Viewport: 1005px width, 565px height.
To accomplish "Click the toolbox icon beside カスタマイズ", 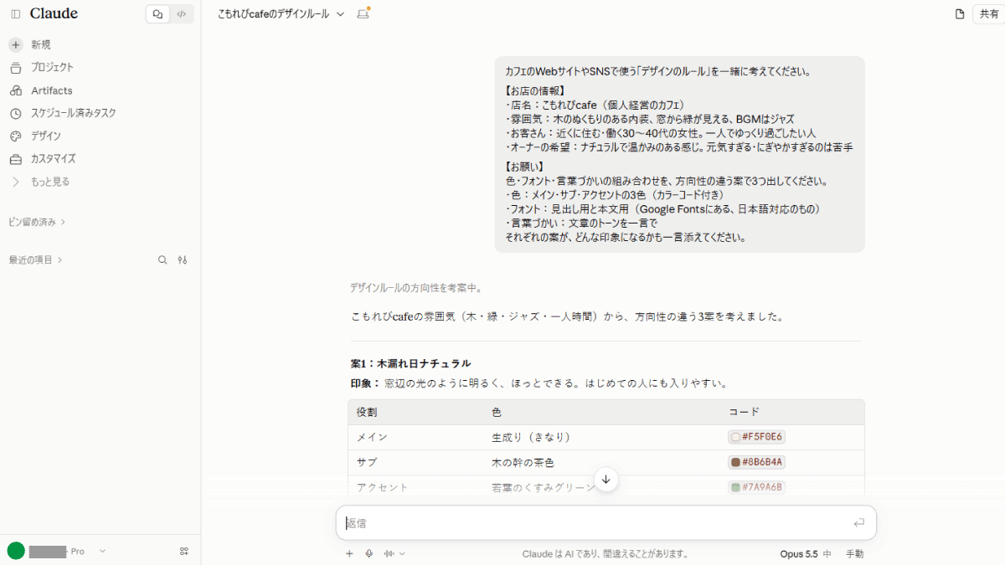I will tap(16, 158).
